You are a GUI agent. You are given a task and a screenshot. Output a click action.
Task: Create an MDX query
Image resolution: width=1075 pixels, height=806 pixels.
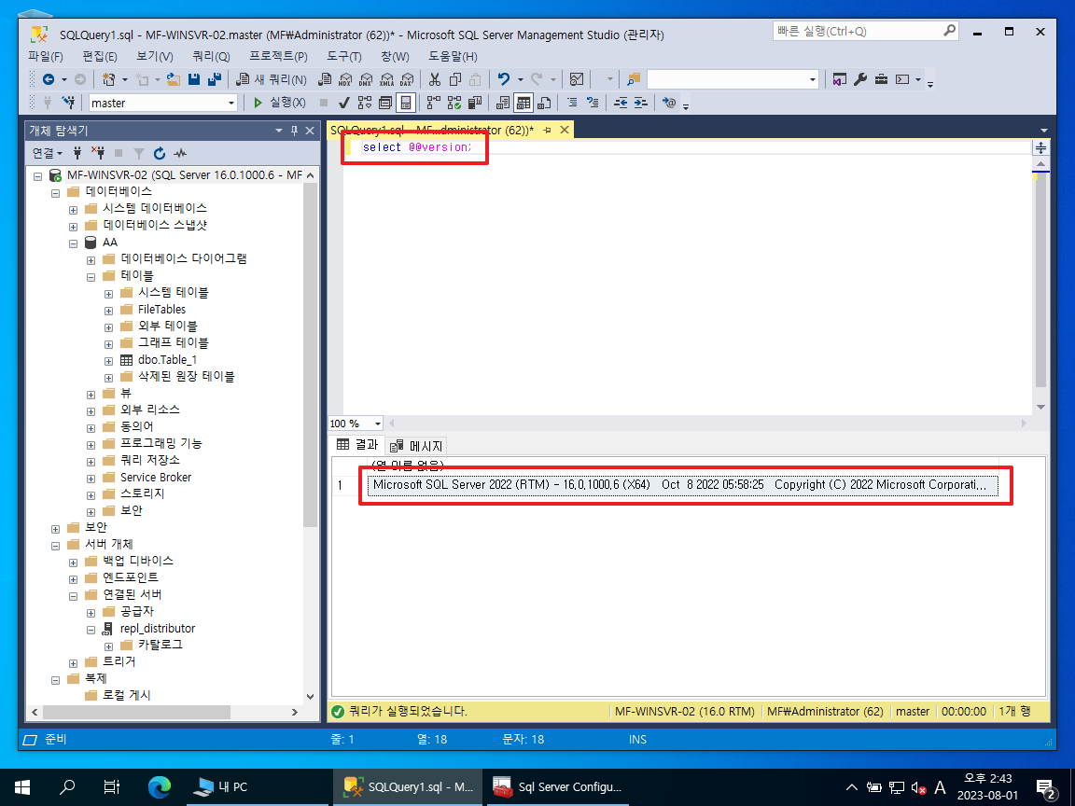click(345, 79)
